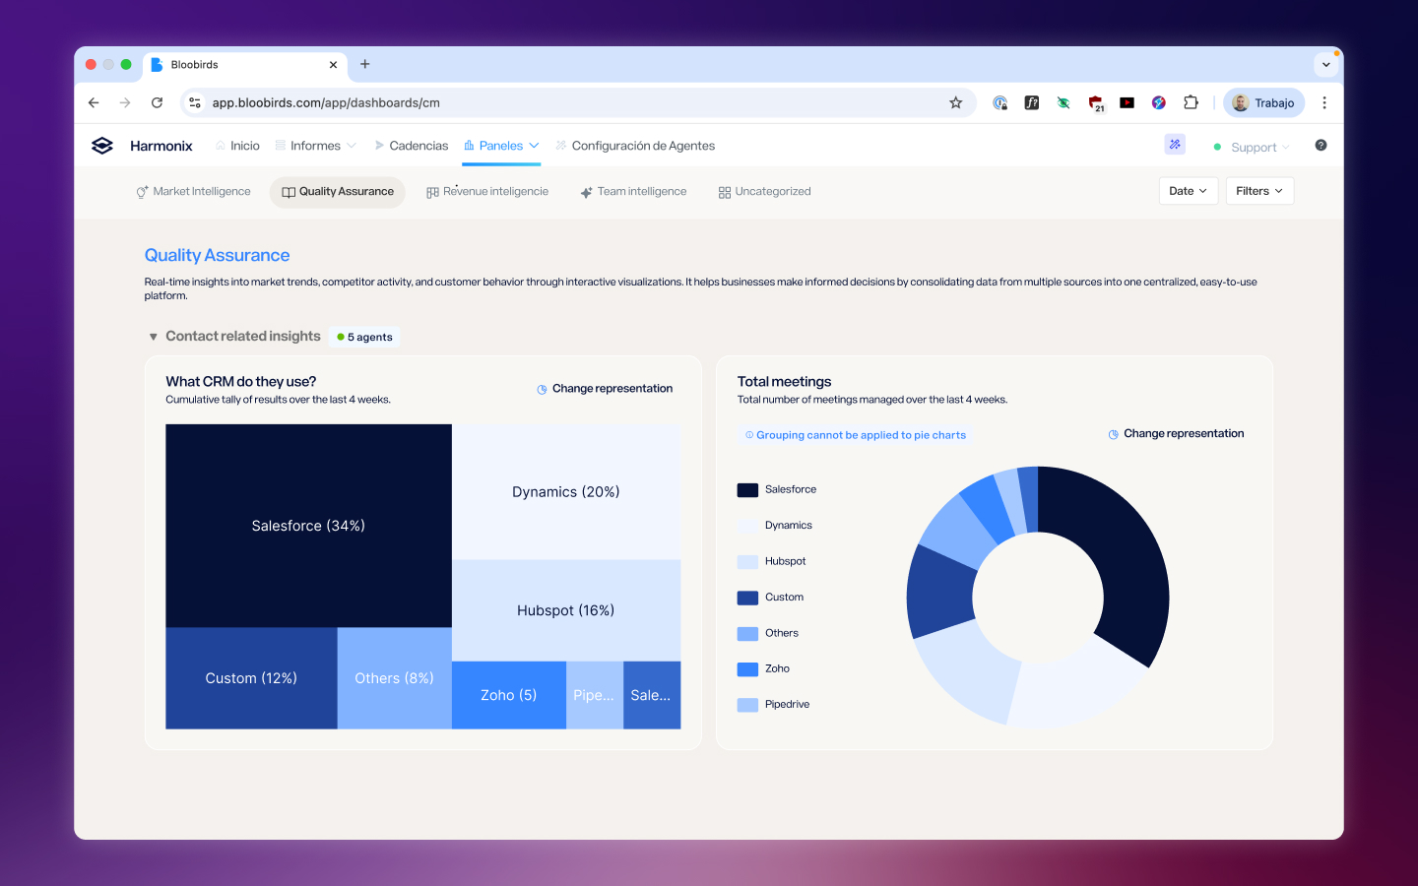The image size is (1418, 886).
Task: Open Configuración de Agentes
Action: tap(635, 146)
